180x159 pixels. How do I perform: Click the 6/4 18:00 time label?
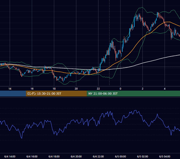(54, 156)
